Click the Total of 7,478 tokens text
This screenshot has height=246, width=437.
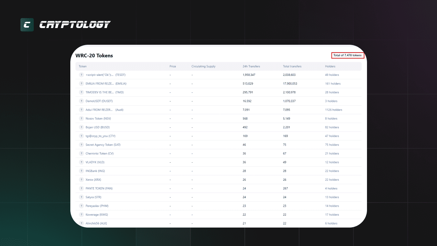pyautogui.click(x=348, y=55)
